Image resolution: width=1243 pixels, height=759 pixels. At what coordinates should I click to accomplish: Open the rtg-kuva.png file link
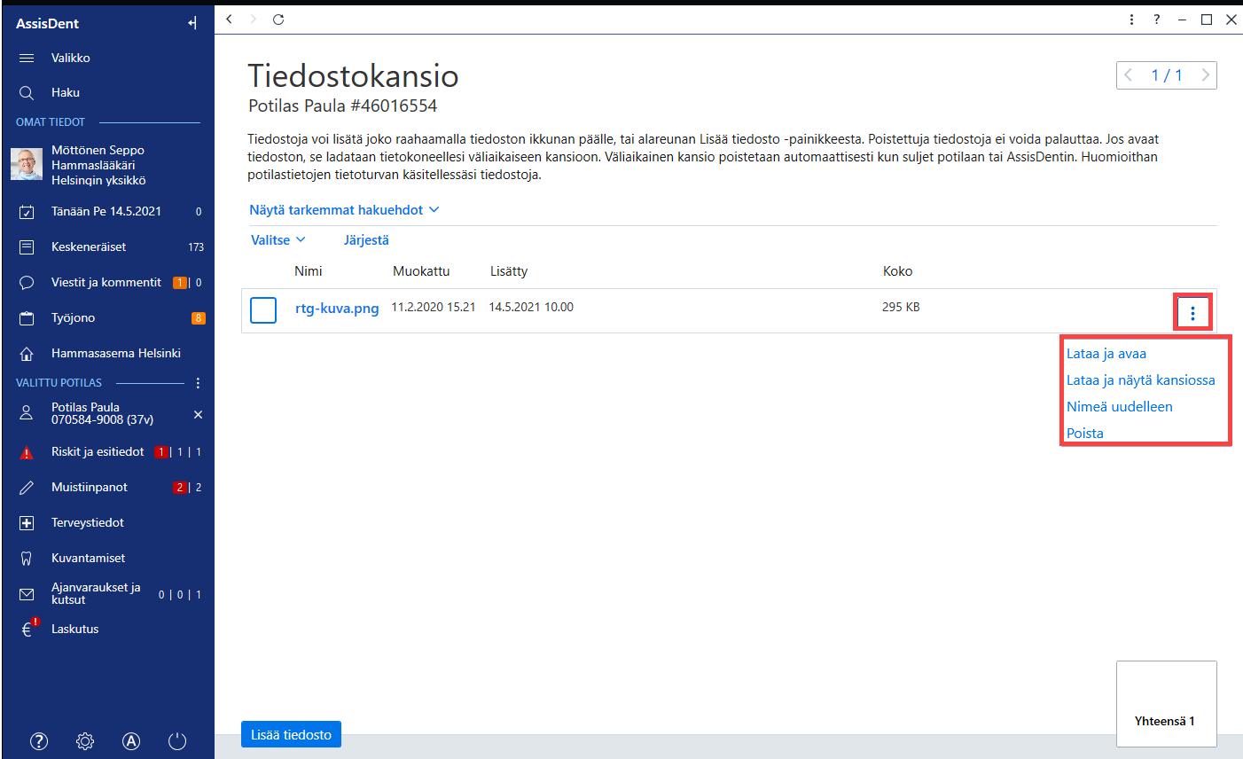[x=337, y=309]
